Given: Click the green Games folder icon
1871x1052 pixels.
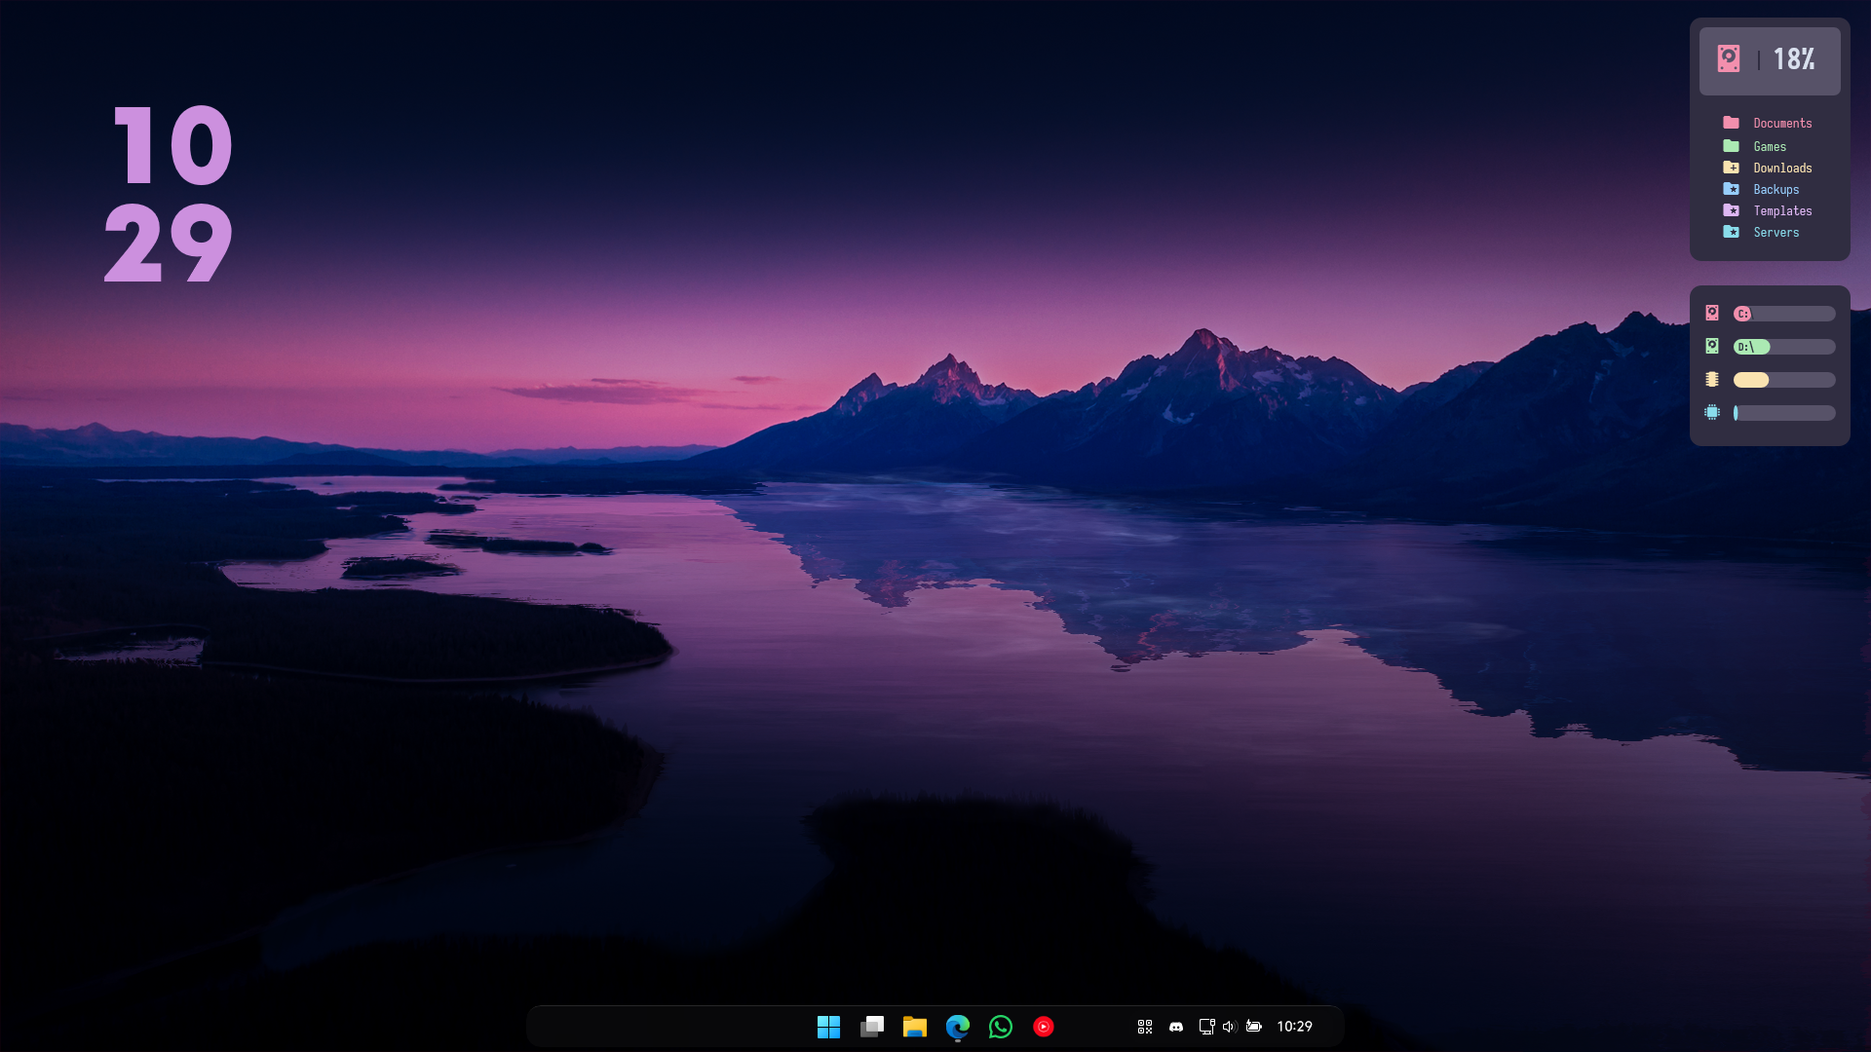Looking at the screenshot, I should click(1732, 146).
